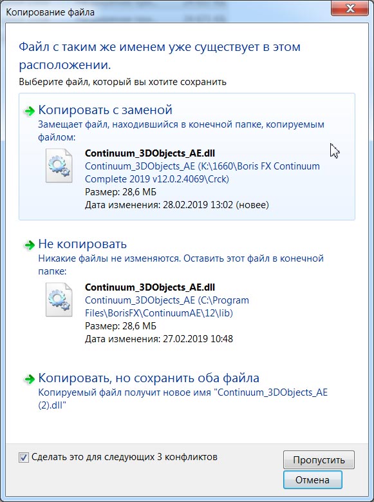Cancel copying with the "Отмена" button
Screen dimensions: 374x502
(312, 479)
